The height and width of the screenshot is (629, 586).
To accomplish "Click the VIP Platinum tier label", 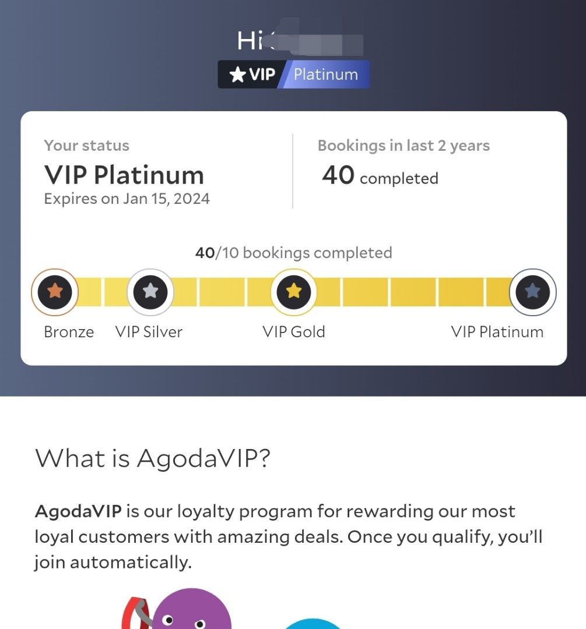I will click(x=497, y=332).
